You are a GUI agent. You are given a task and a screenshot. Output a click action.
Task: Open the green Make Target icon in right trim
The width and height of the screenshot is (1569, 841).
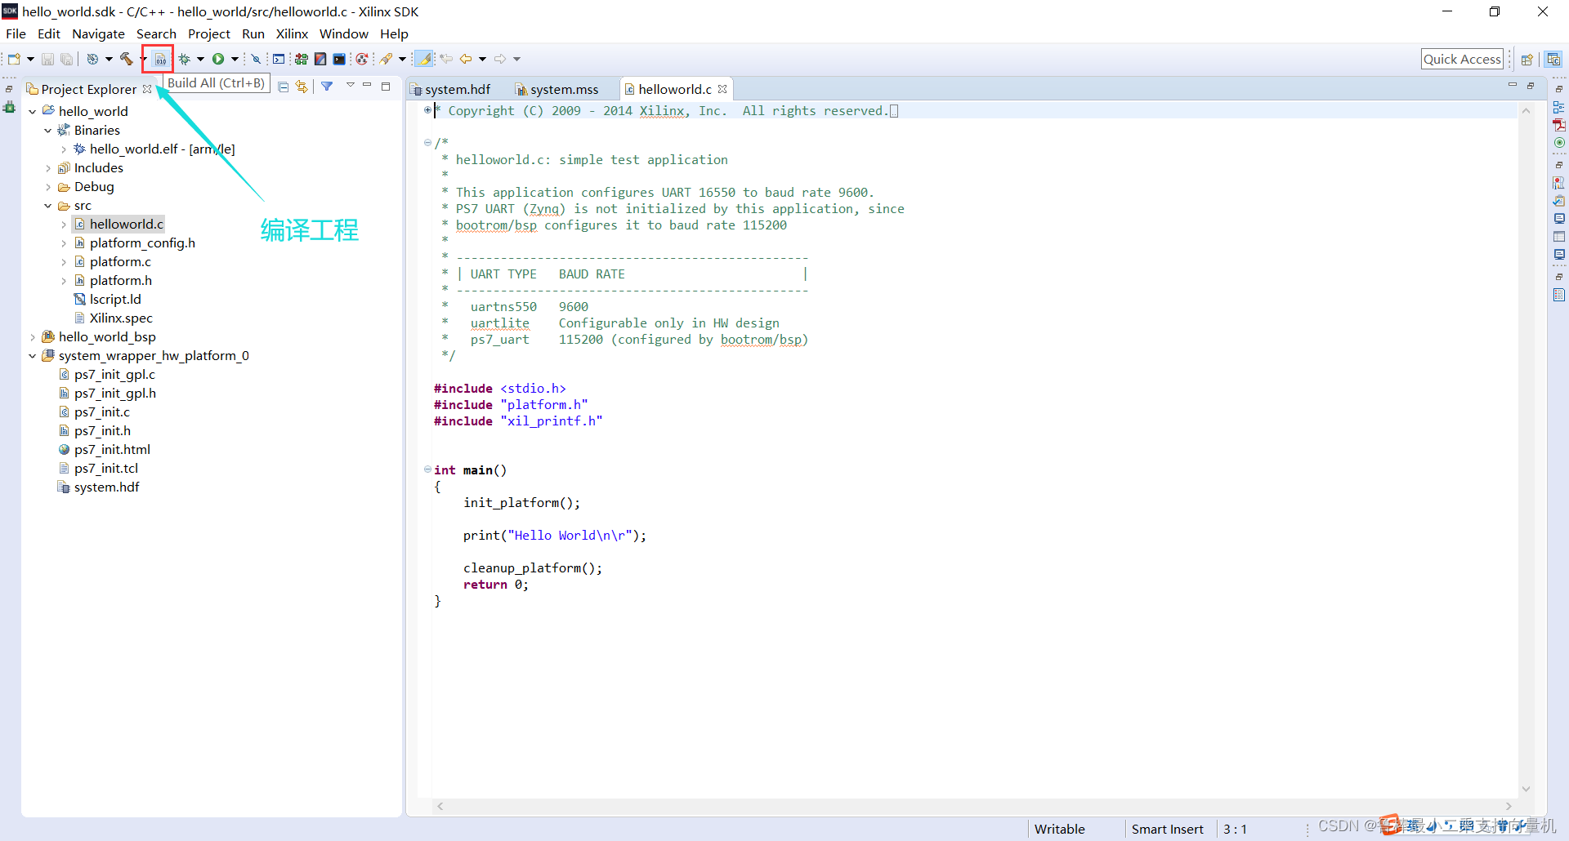coord(1559,143)
